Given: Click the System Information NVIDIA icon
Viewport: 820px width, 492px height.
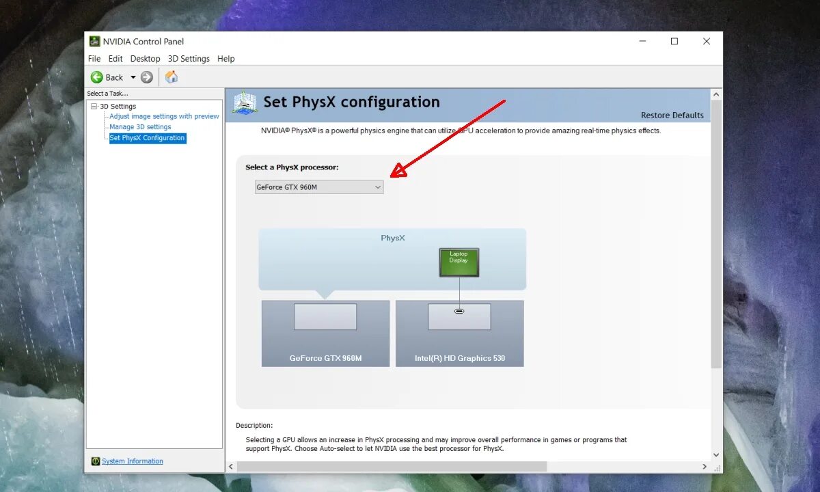Looking at the screenshot, I should click(96, 461).
